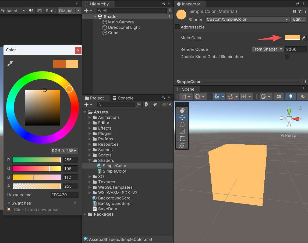Toggle Double Sided Global Illumination

coord(287,57)
